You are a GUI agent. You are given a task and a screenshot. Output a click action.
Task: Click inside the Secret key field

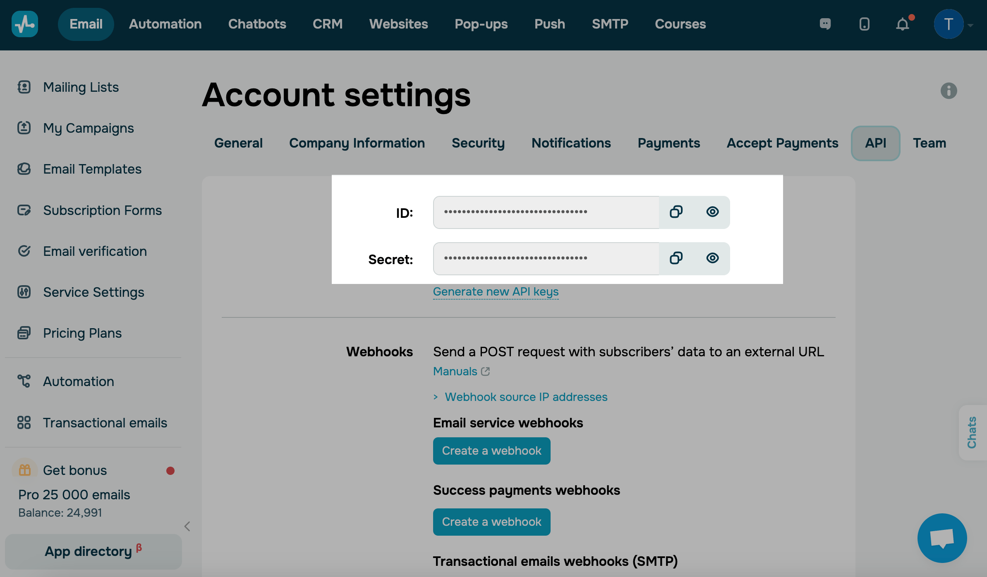point(546,258)
